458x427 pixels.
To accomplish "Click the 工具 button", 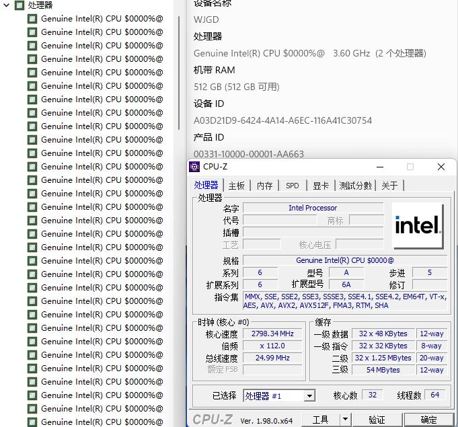I will [x=320, y=420].
